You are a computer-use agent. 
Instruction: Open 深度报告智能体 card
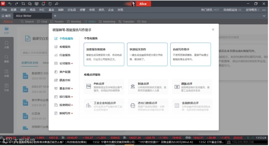(104, 54)
